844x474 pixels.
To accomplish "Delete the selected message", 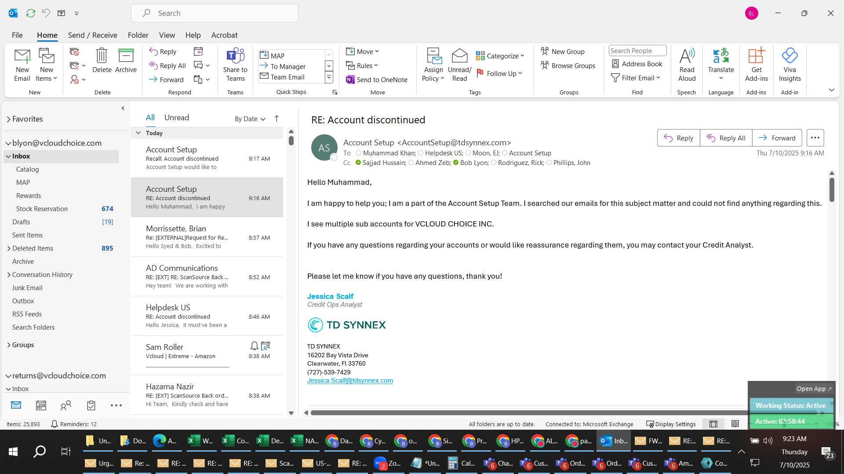I will tap(102, 61).
